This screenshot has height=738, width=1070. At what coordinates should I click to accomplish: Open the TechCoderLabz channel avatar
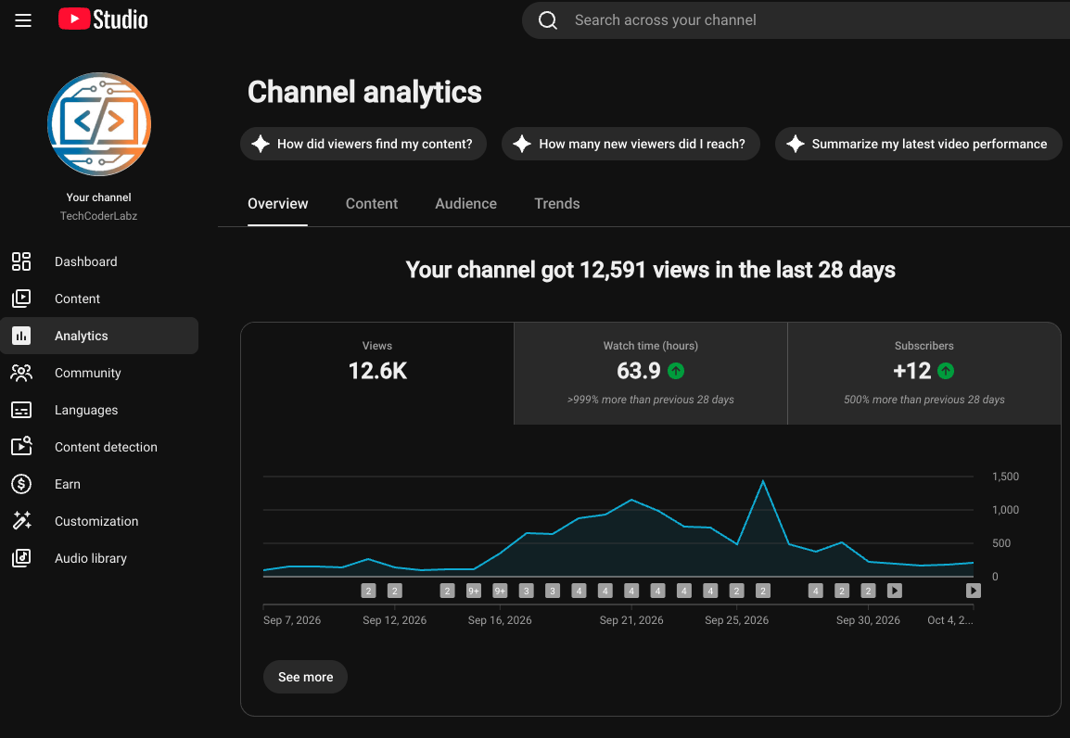pyautogui.click(x=99, y=124)
